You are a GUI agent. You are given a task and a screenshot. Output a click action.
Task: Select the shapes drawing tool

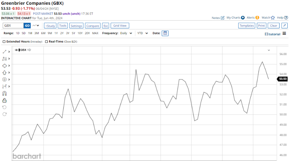[x=4, y=66]
